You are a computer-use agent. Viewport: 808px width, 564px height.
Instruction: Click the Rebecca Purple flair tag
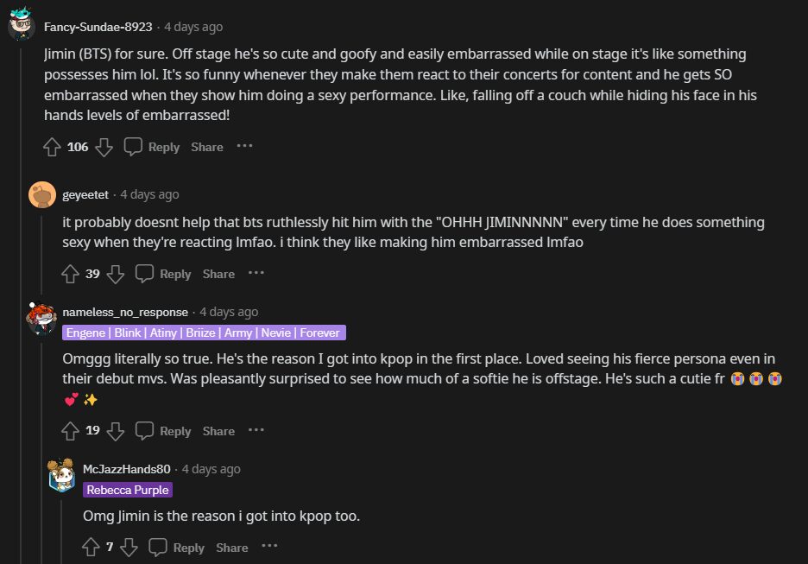click(128, 490)
